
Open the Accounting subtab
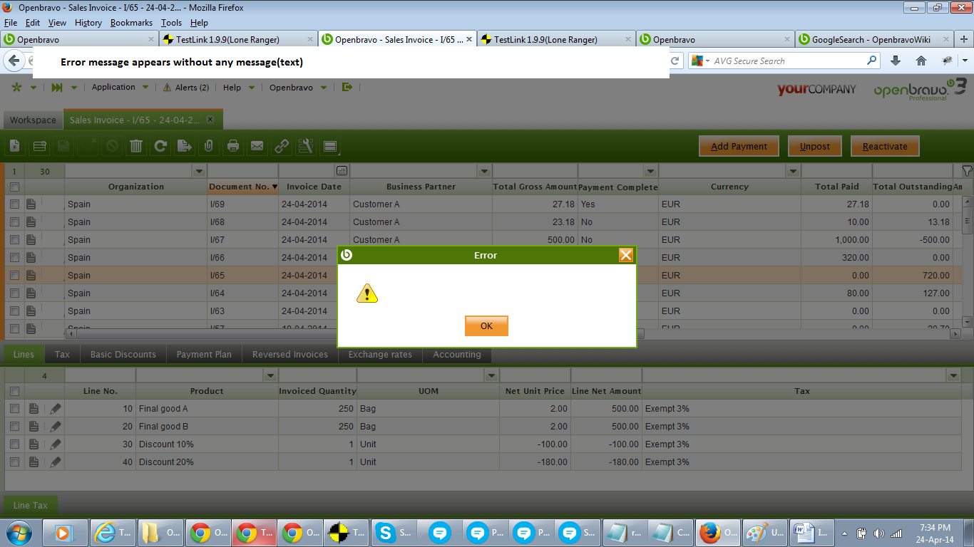(457, 354)
